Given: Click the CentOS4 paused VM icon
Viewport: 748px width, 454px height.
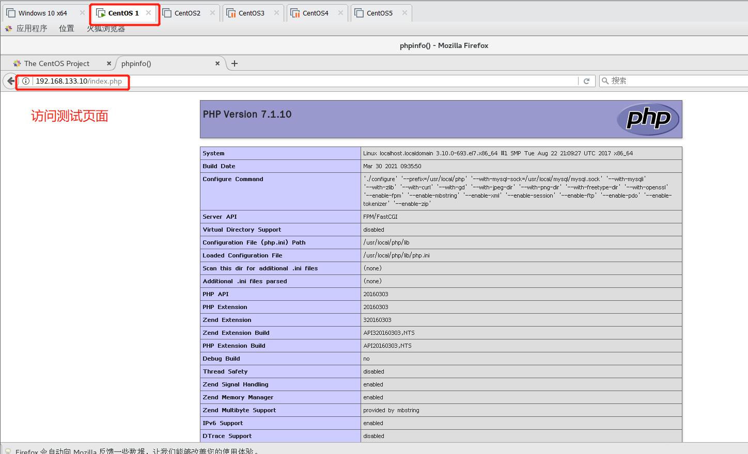Looking at the screenshot, I should click(x=295, y=13).
